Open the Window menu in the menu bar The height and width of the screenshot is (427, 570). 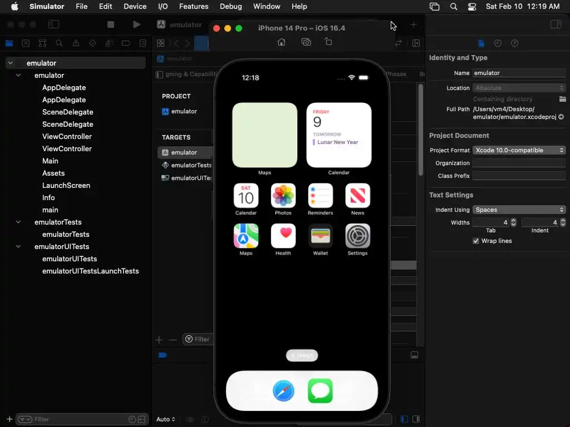(x=267, y=6)
